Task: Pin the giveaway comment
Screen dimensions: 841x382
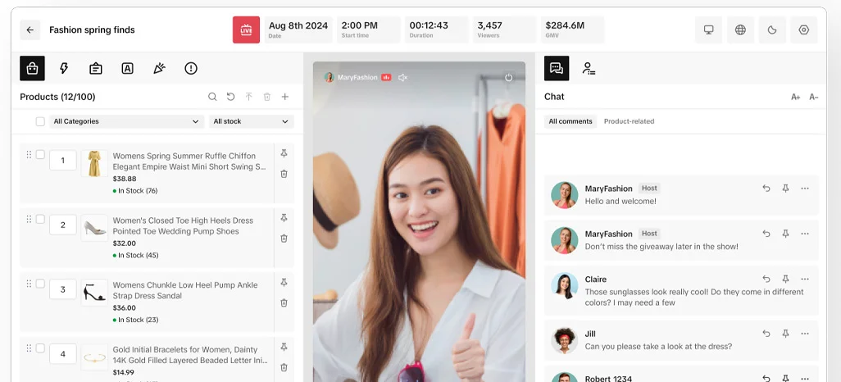Action: (x=786, y=234)
